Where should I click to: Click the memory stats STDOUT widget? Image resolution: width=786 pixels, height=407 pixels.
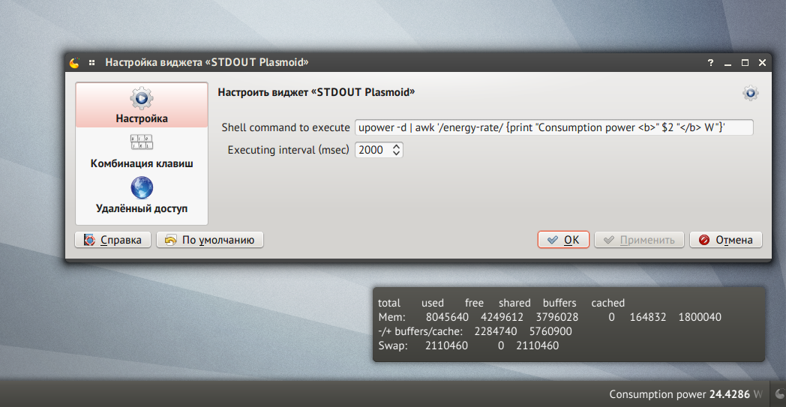569,325
